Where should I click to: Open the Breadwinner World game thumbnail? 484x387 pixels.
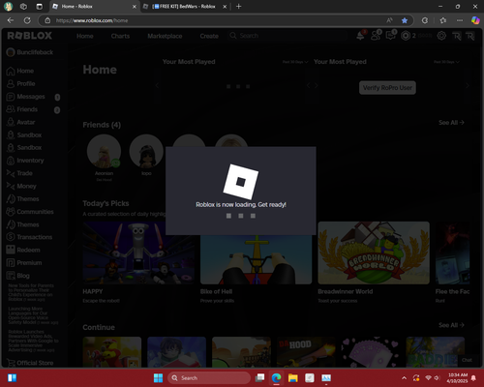point(374,253)
